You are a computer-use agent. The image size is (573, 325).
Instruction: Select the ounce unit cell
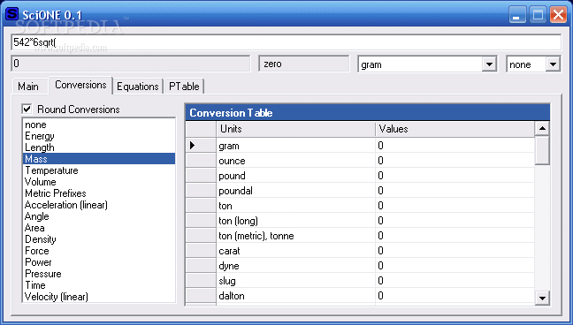(x=296, y=161)
